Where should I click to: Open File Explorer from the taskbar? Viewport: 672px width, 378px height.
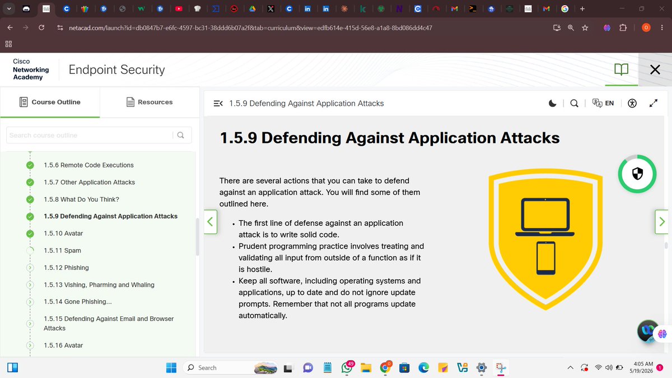pos(366,368)
